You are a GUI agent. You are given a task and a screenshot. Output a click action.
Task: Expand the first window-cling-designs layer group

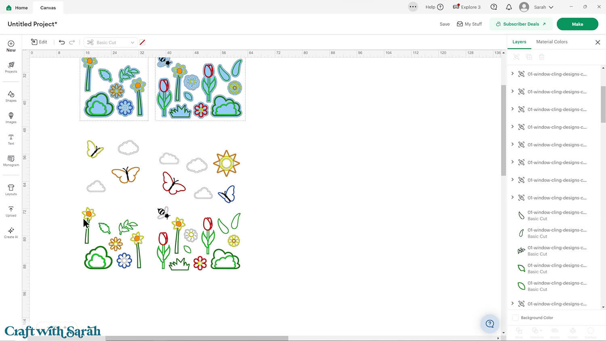coord(513,74)
